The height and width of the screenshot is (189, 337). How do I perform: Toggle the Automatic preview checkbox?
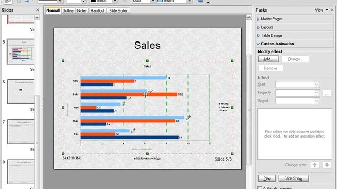pos(260,188)
